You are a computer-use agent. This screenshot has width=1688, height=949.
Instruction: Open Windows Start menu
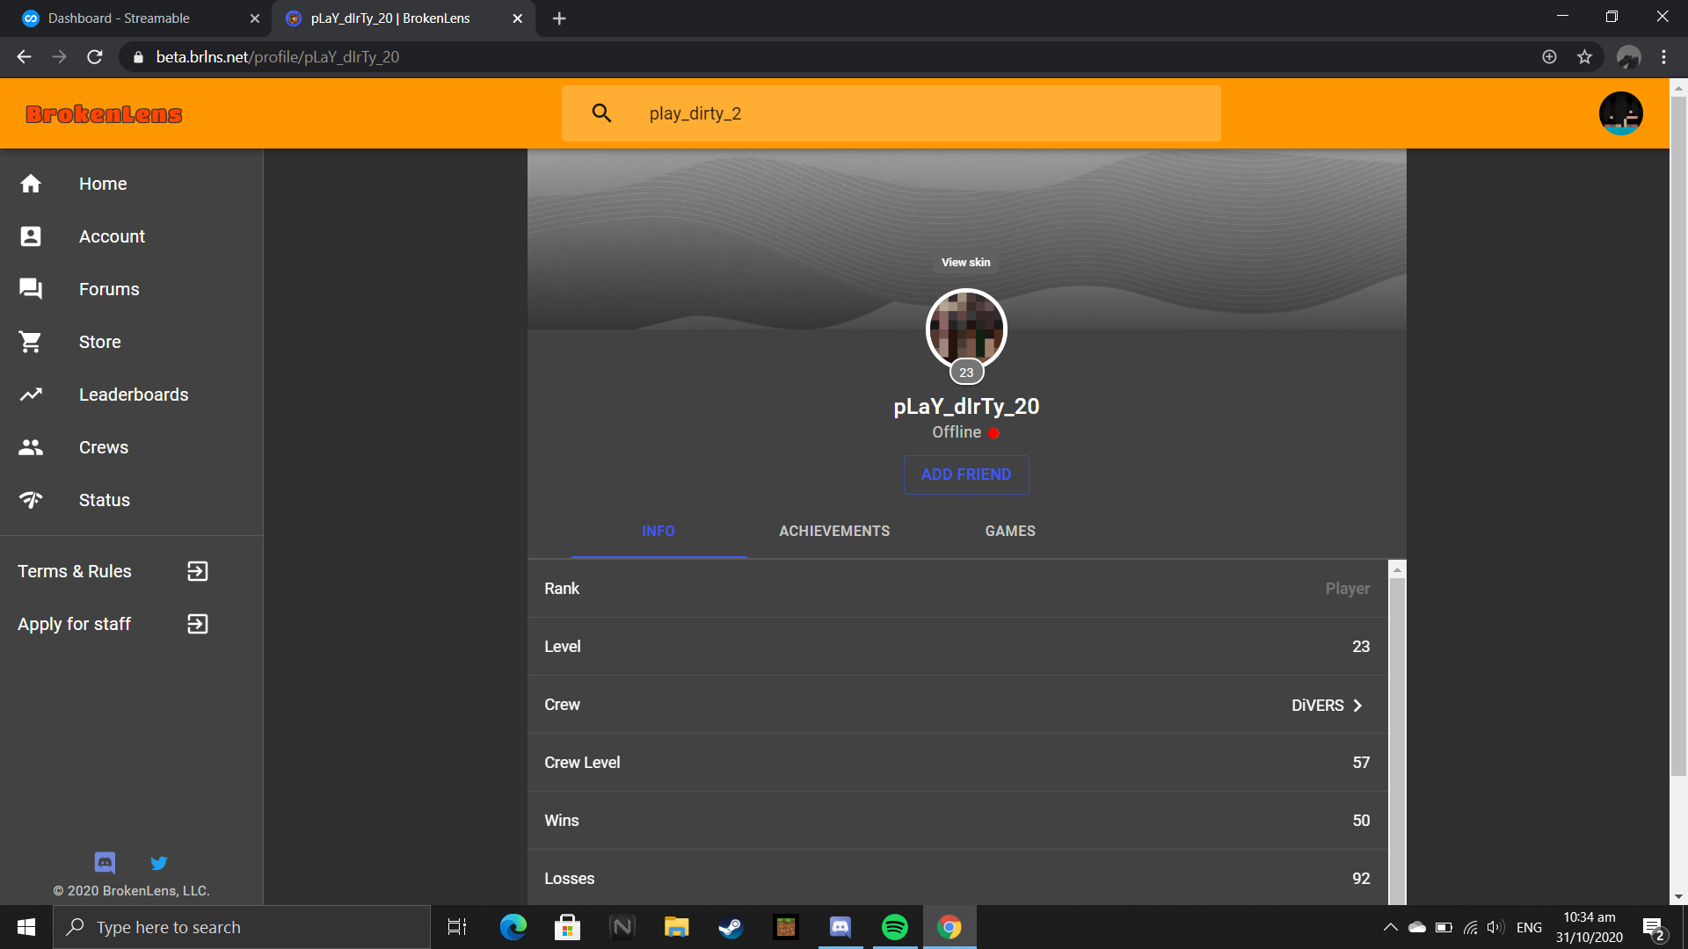pos(26,927)
